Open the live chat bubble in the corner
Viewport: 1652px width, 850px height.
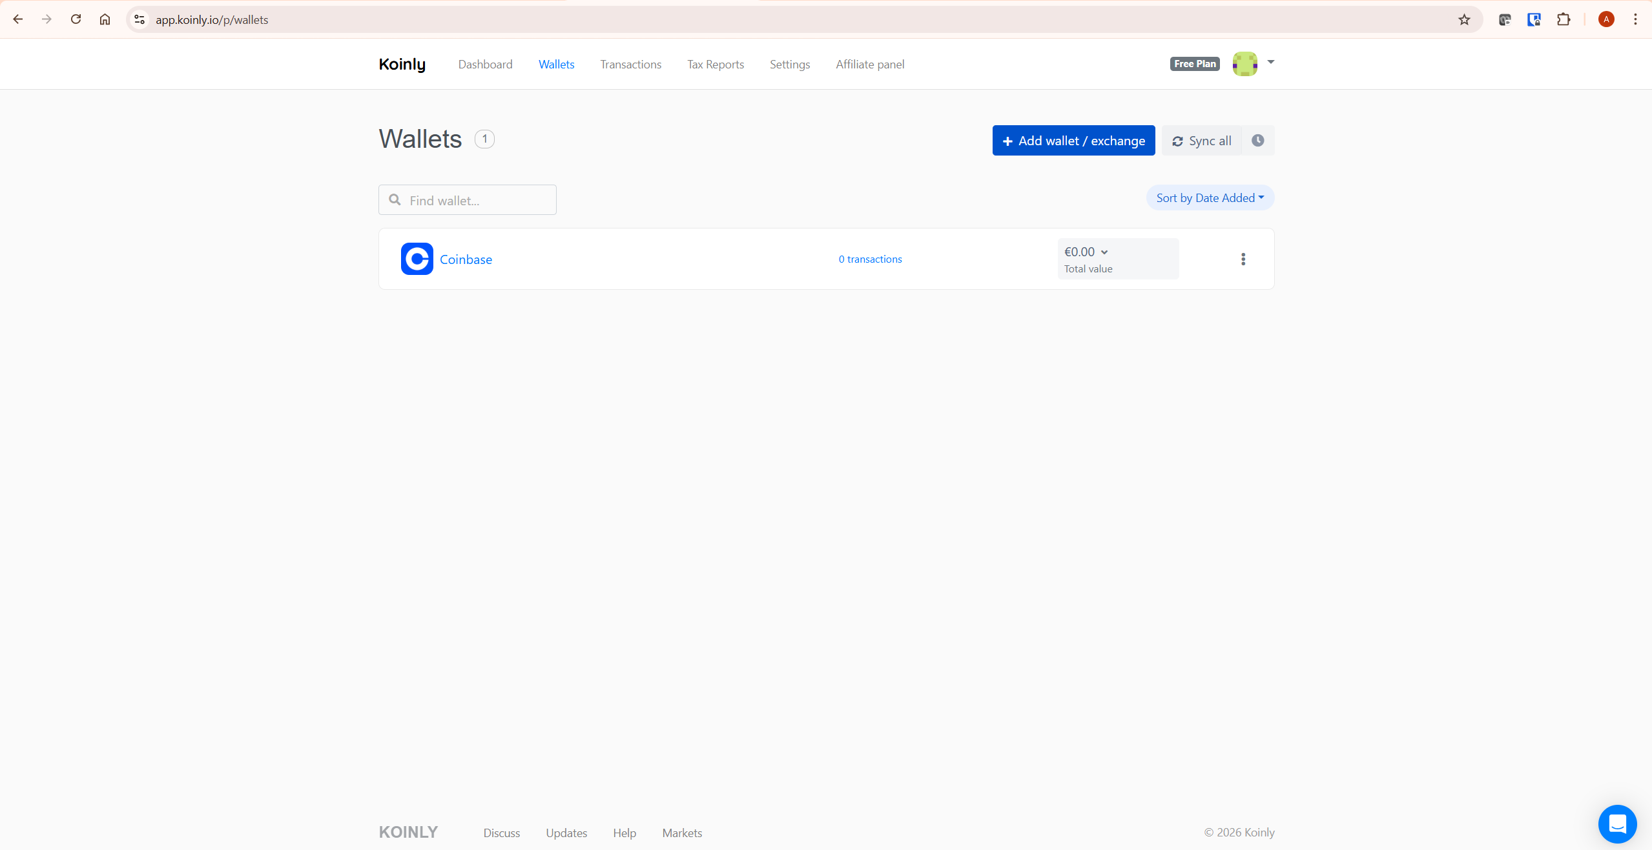pyautogui.click(x=1617, y=824)
